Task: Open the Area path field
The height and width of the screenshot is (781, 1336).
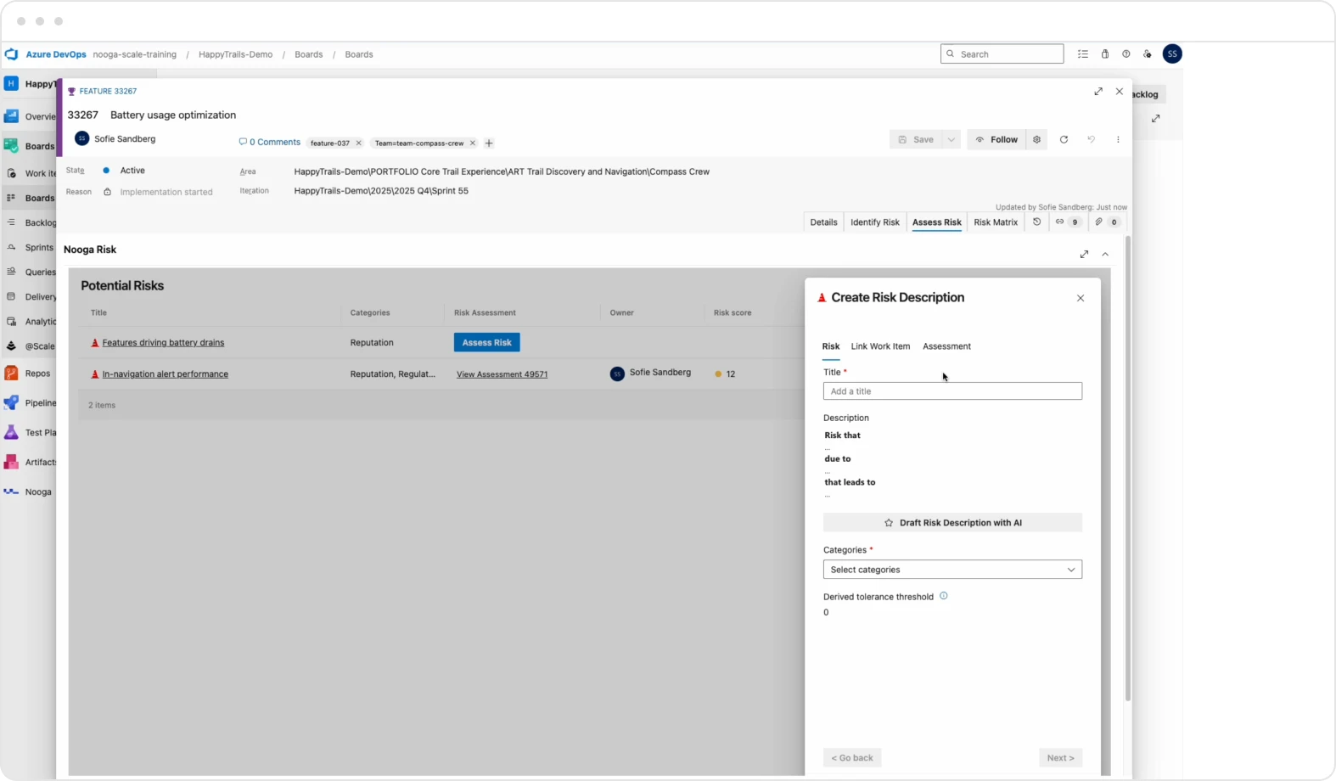Action: (502, 171)
